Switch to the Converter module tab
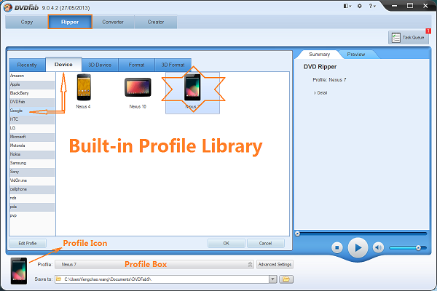 click(x=113, y=22)
